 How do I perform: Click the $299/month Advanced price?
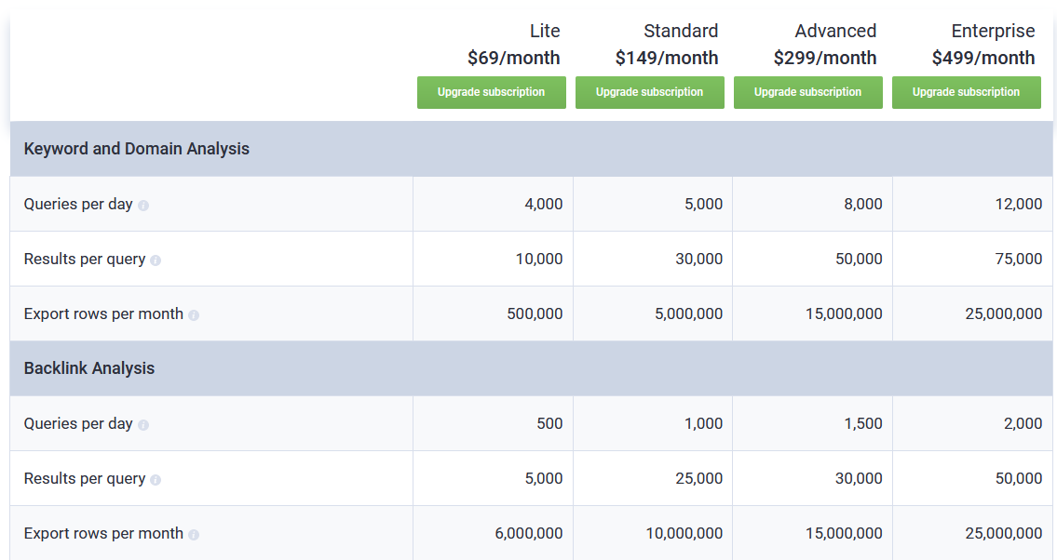tap(825, 58)
